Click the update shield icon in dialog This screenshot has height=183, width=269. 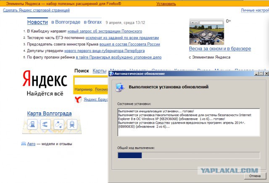pyautogui.click(x=120, y=88)
